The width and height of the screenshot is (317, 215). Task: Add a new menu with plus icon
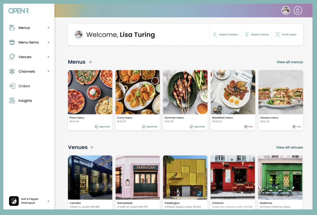(90, 62)
